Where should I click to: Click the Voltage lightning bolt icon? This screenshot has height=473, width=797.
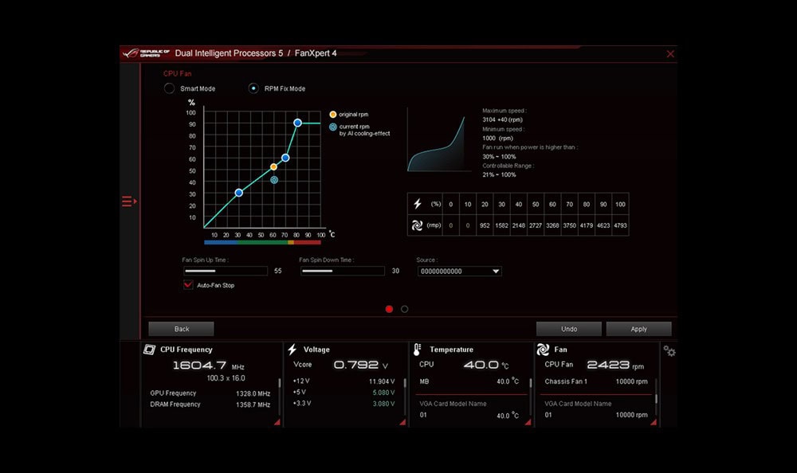[292, 350]
